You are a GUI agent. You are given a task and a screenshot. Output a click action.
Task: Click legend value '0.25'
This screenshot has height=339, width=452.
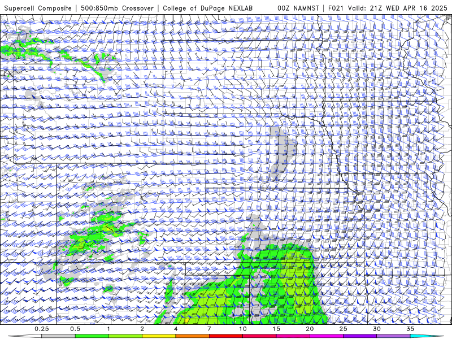click(41, 329)
